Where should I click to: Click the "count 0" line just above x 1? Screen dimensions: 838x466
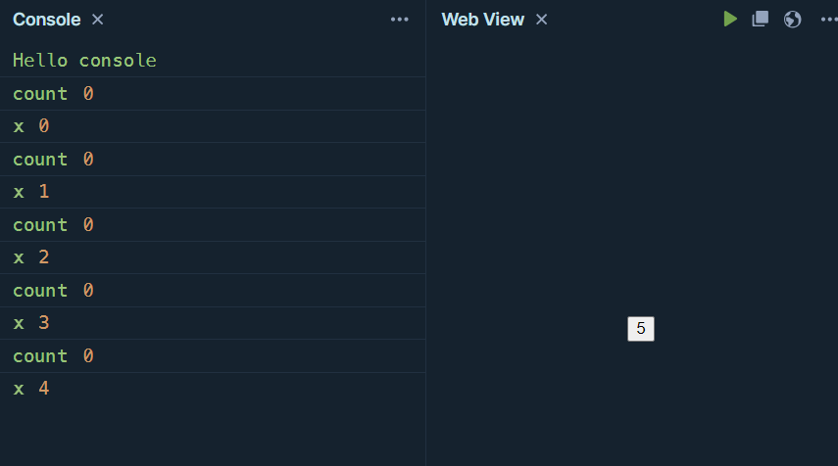point(53,160)
